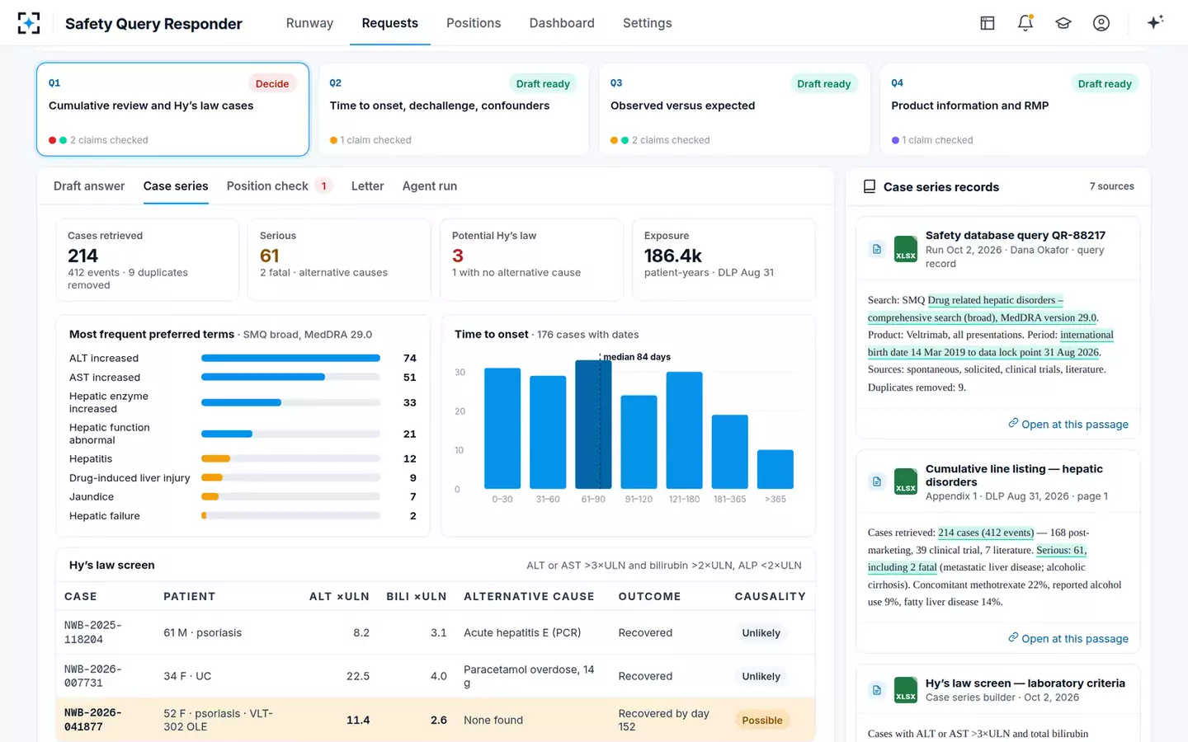Screen dimensions: 1188x742
Task: Select case row NWB-2026-041877
Action: tap(436, 720)
